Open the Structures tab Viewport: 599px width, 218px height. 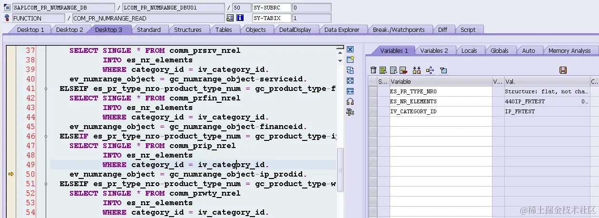coord(187,30)
